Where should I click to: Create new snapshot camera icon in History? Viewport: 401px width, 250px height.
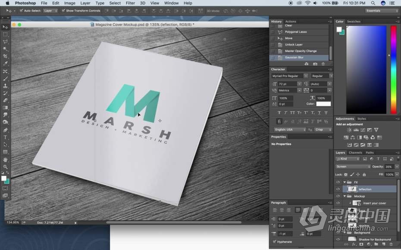coord(315,64)
